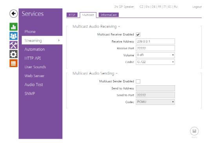Switch language to ES
The width and height of the screenshot is (204, 143).
tap(170, 7)
